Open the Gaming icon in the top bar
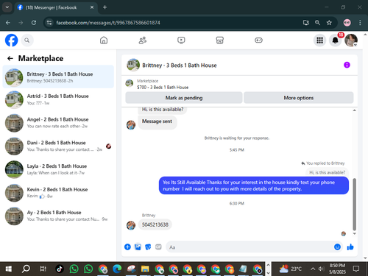Image resolution: width=368 pixels, height=276 pixels. coord(258,40)
